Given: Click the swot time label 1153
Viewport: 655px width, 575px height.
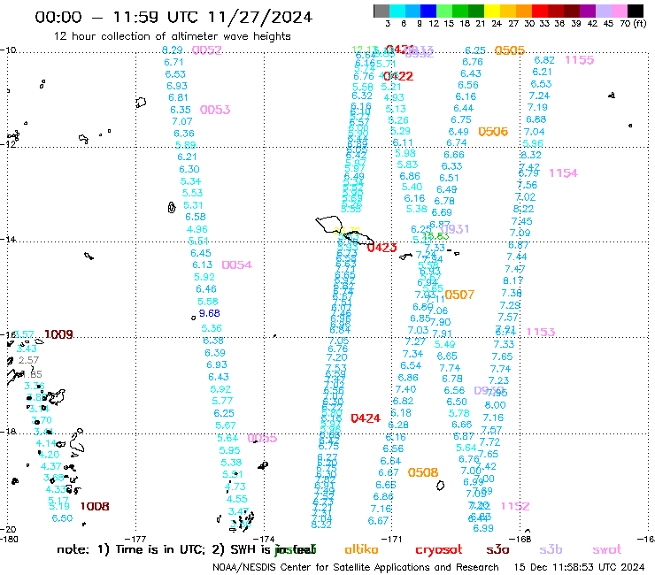Looking at the screenshot, I should [x=541, y=332].
